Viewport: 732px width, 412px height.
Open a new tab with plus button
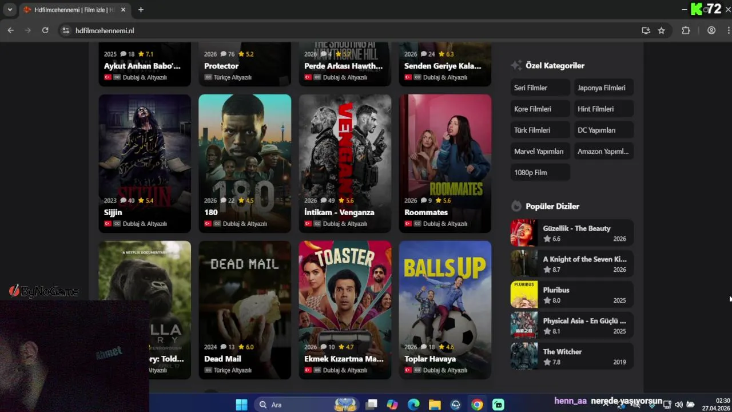pos(141,10)
